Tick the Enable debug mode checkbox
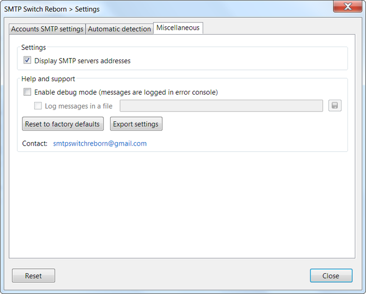Image resolution: width=366 pixels, height=294 pixels. tap(27, 92)
